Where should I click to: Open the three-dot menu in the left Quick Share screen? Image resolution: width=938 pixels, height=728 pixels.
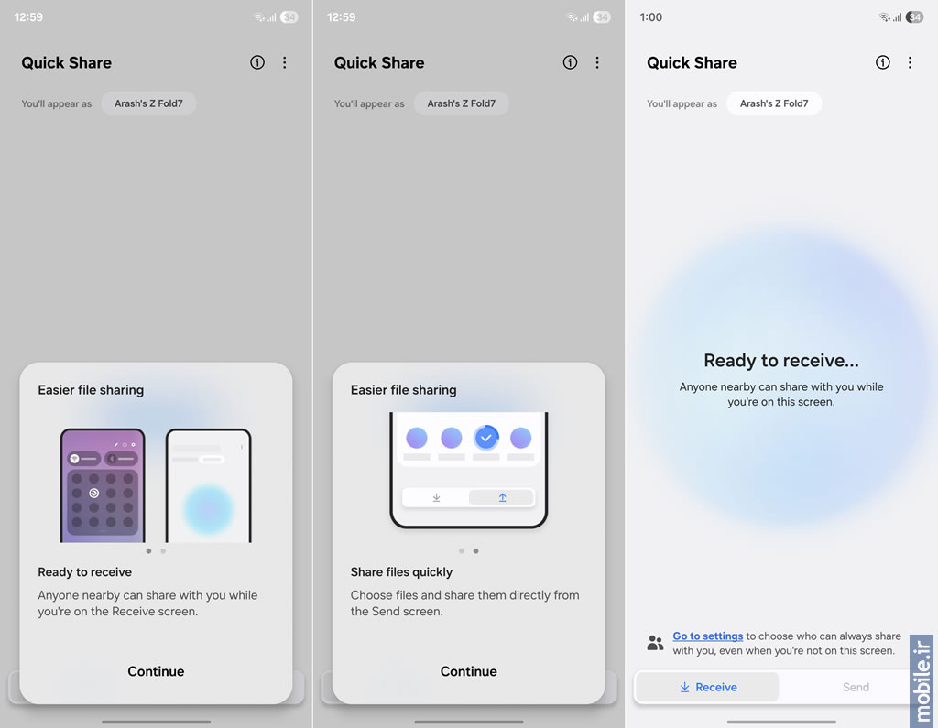(x=285, y=62)
